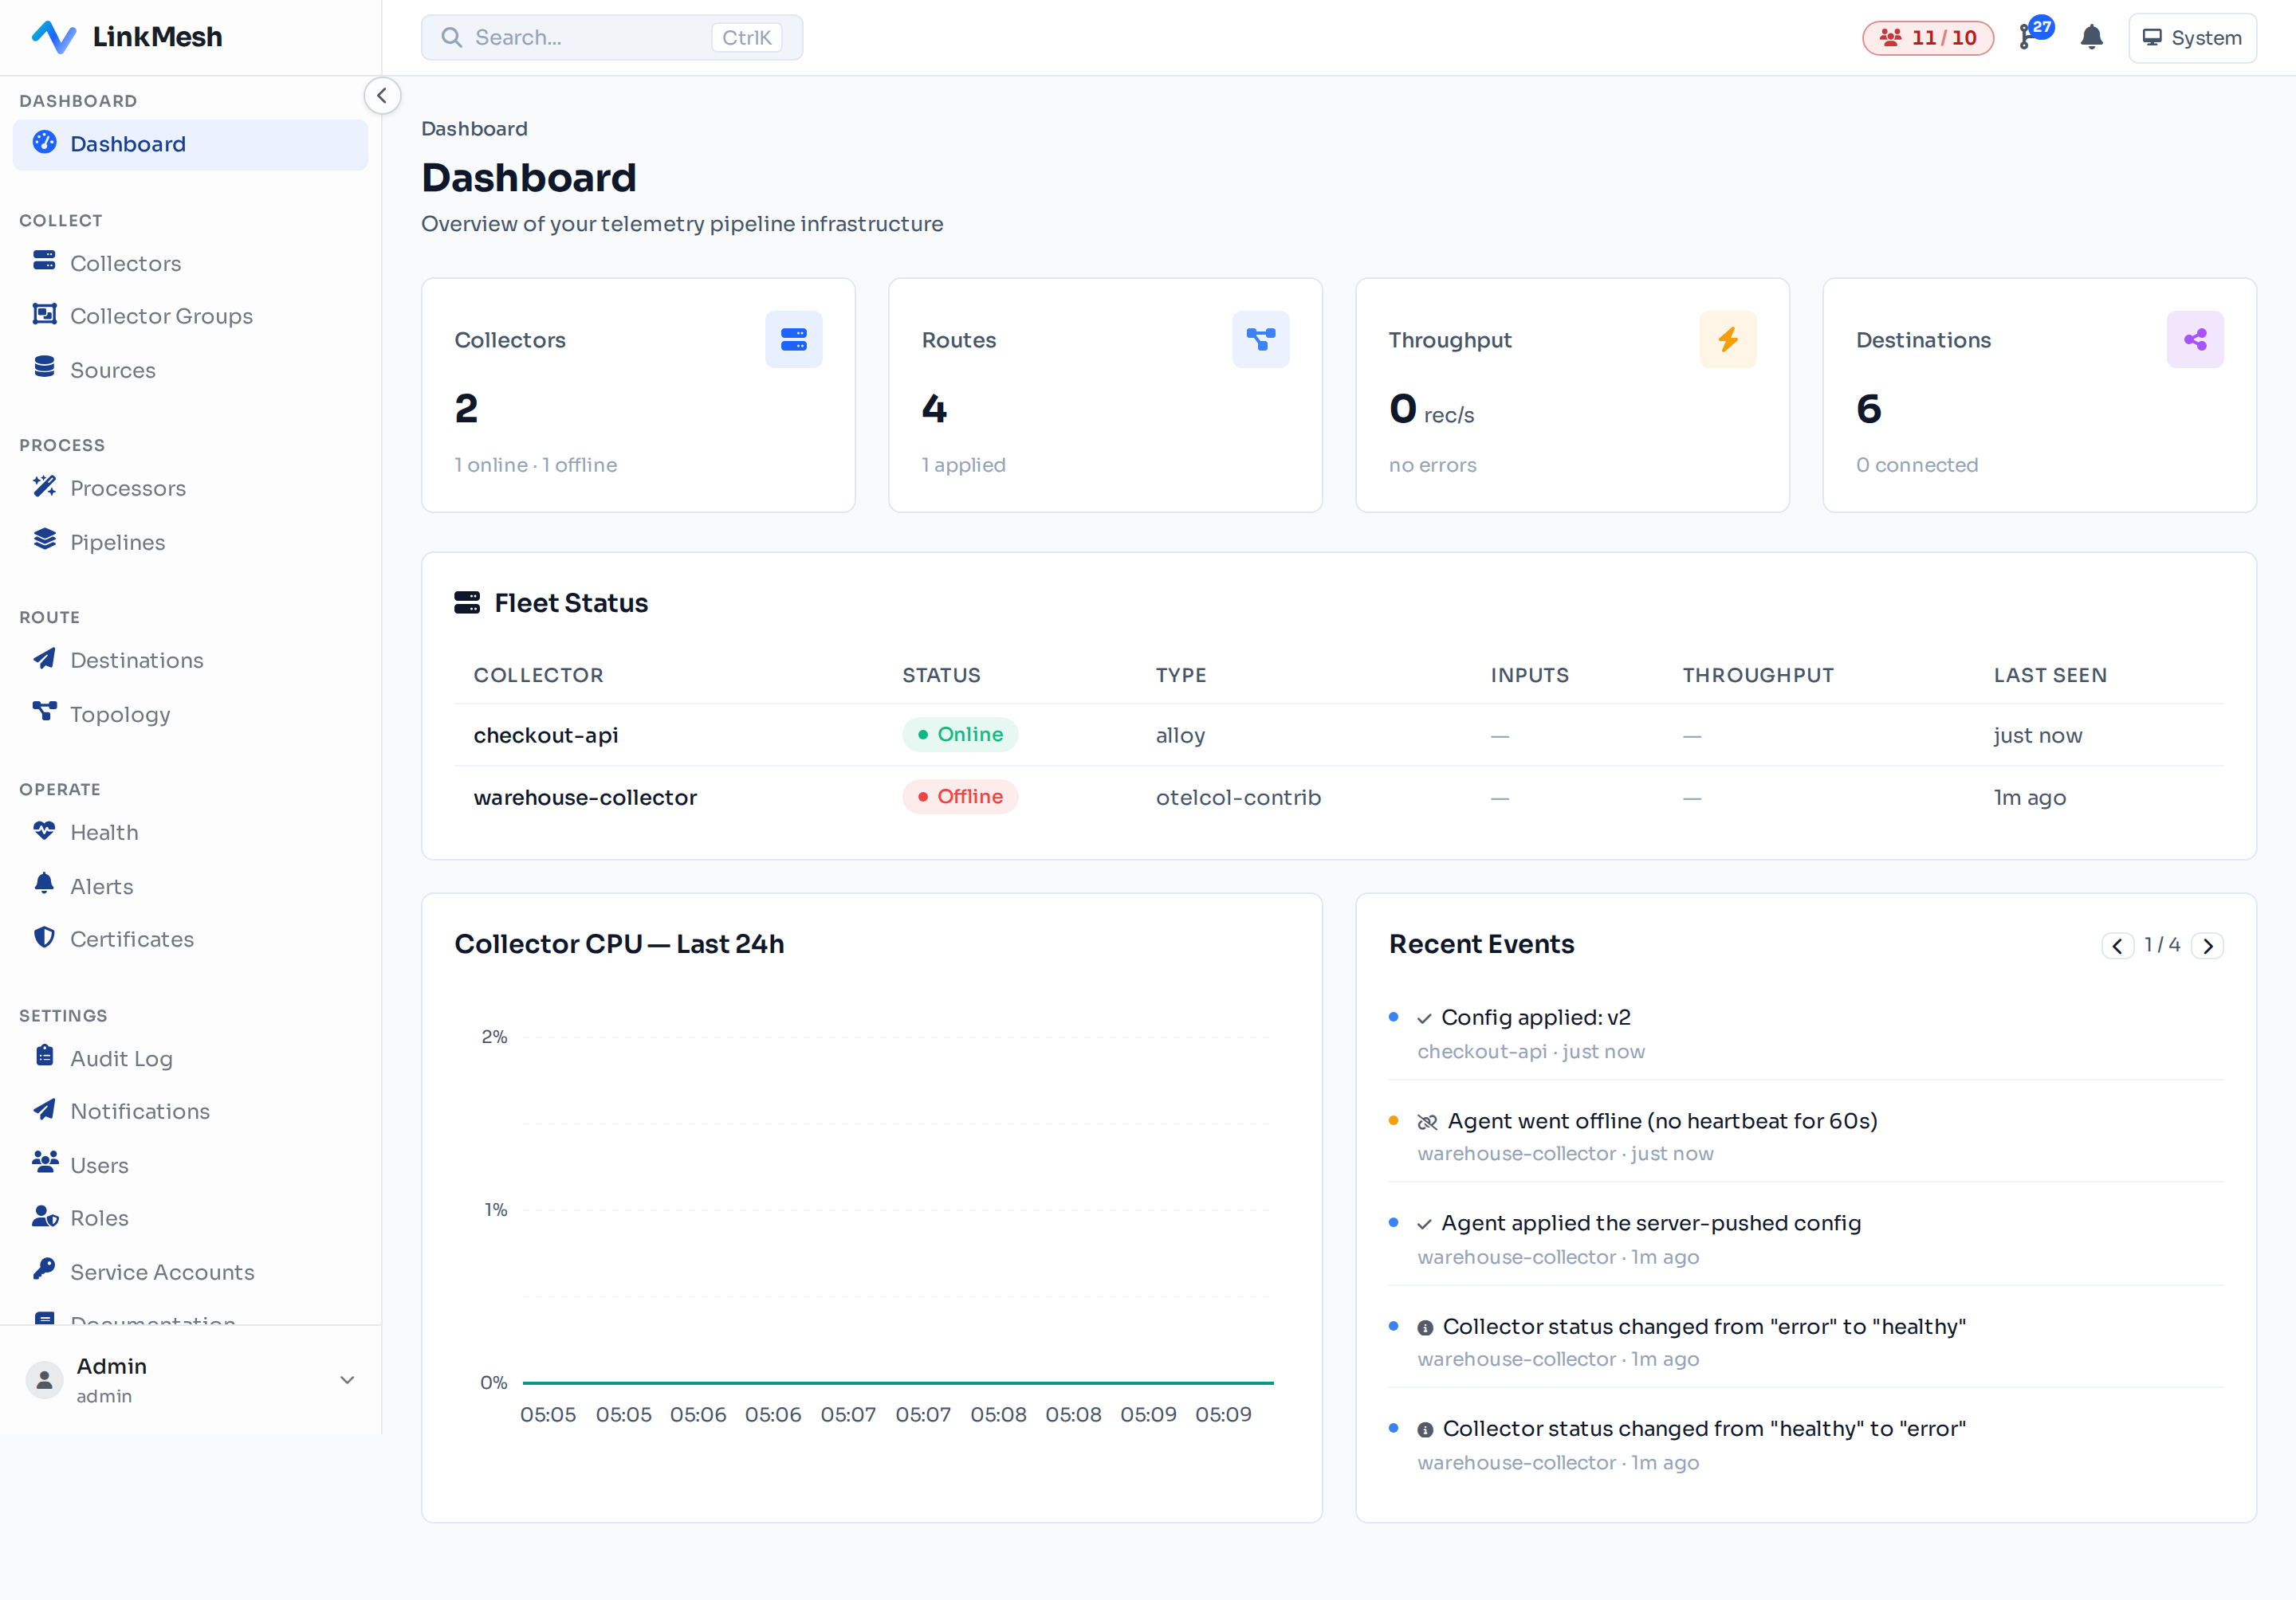The height and width of the screenshot is (1600, 2296).
Task: Expand the Admin account menu chevron
Action: [x=347, y=1380]
